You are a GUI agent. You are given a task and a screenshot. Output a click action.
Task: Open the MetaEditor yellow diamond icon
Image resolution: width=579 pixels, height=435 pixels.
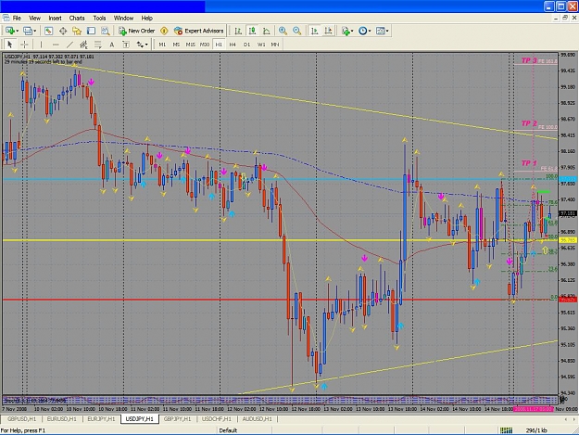pyautogui.click(x=164, y=31)
